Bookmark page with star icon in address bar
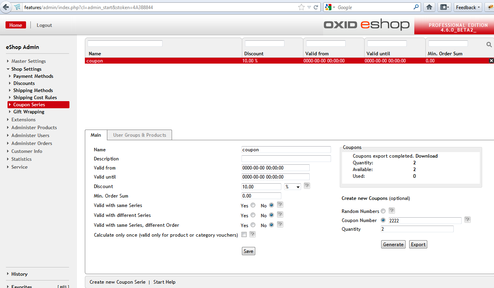The width and height of the screenshot is (494, 288). [301, 7]
